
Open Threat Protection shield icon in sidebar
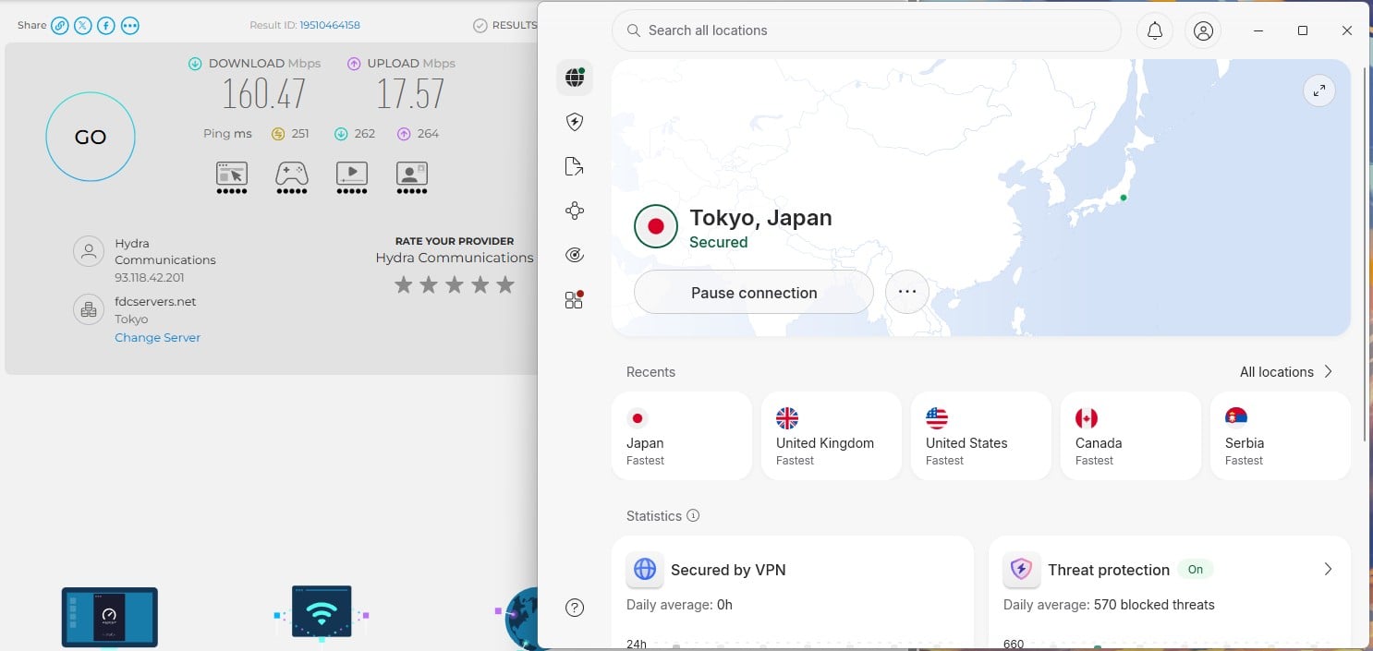pos(575,122)
